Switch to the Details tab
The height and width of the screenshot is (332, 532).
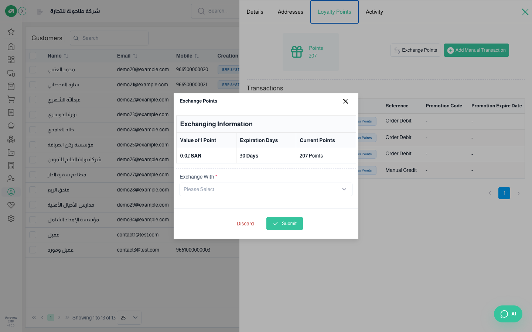coord(255,12)
